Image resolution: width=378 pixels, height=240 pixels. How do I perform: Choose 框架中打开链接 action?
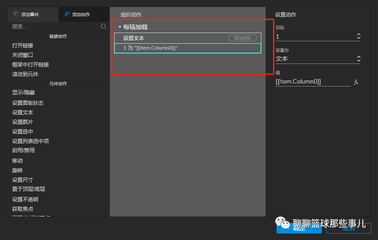point(30,64)
